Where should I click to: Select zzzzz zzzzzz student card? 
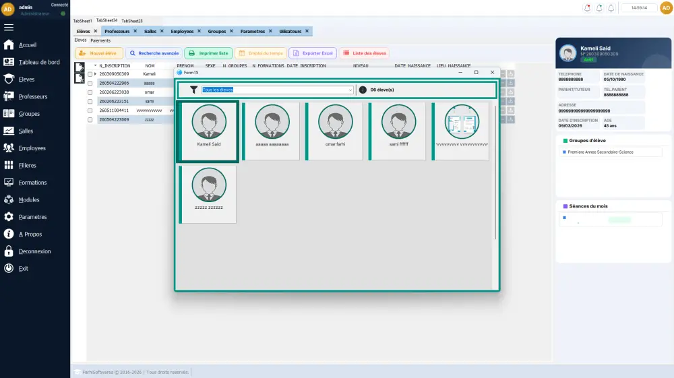pyautogui.click(x=208, y=195)
